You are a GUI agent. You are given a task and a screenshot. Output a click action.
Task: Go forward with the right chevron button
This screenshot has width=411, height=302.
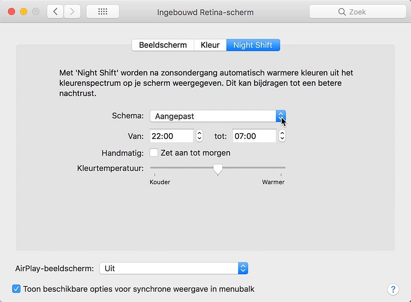[x=72, y=12]
